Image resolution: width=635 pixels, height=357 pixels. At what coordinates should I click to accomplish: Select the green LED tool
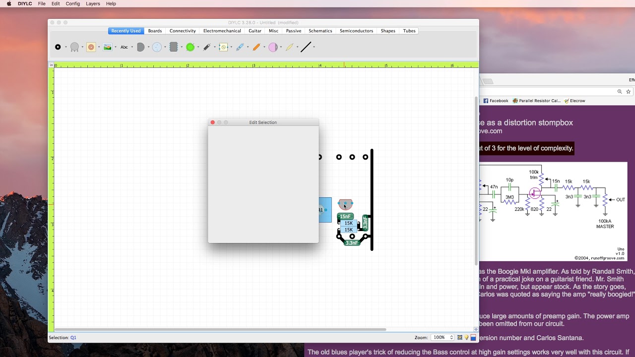[x=190, y=47]
